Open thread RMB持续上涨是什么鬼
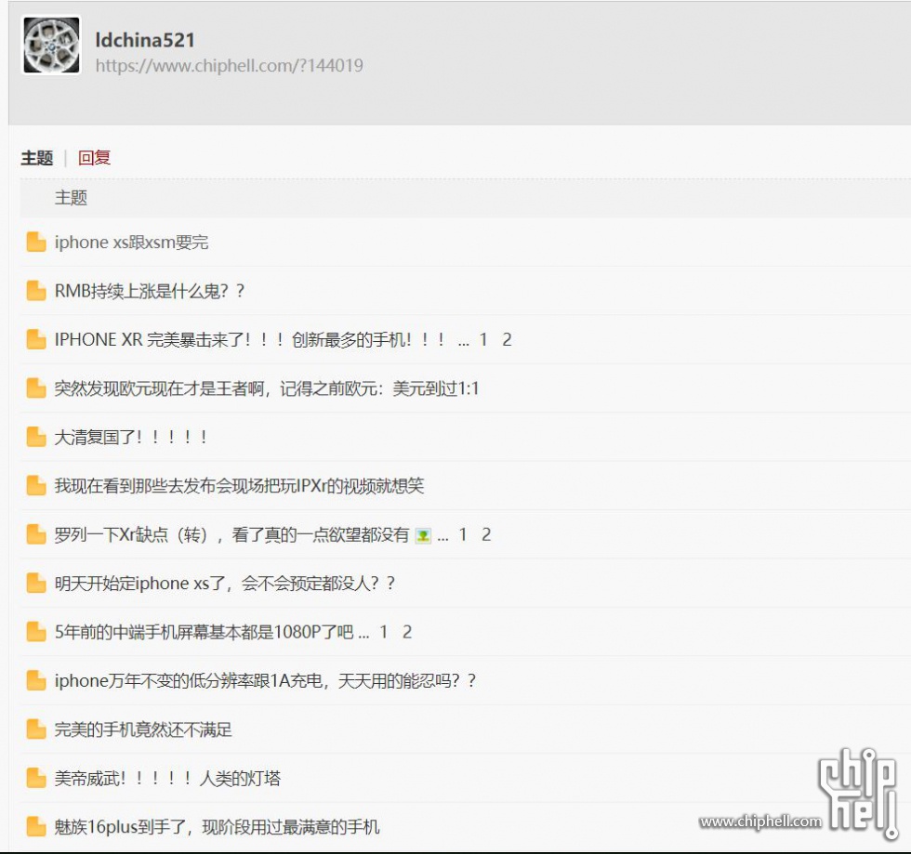Image resolution: width=911 pixels, height=854 pixels. point(150,291)
